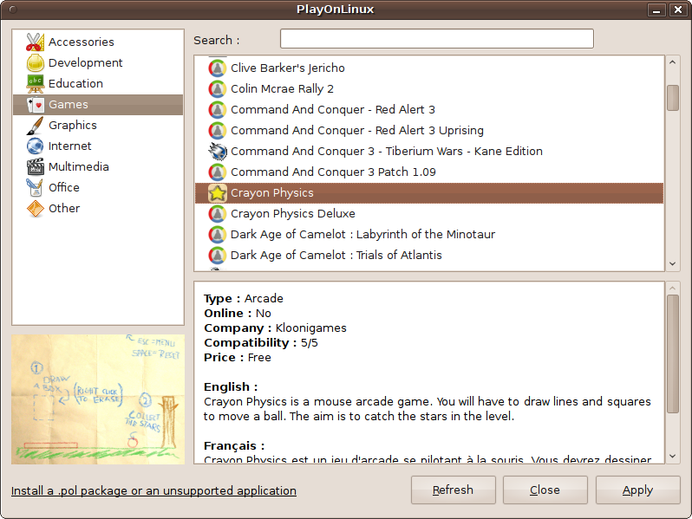
Task: Click the Other orange diamond icon
Action: point(35,208)
